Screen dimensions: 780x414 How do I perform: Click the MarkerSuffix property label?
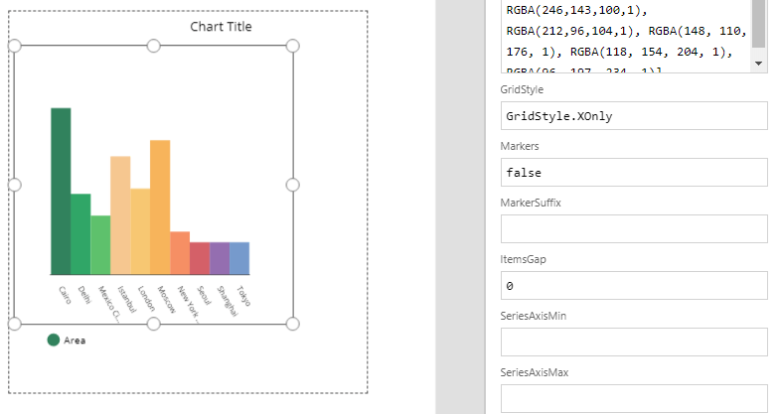531,203
